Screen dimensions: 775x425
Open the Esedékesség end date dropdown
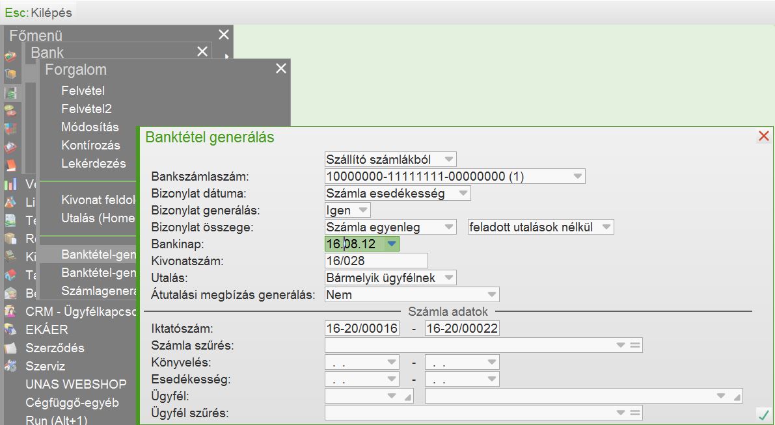tap(492, 379)
